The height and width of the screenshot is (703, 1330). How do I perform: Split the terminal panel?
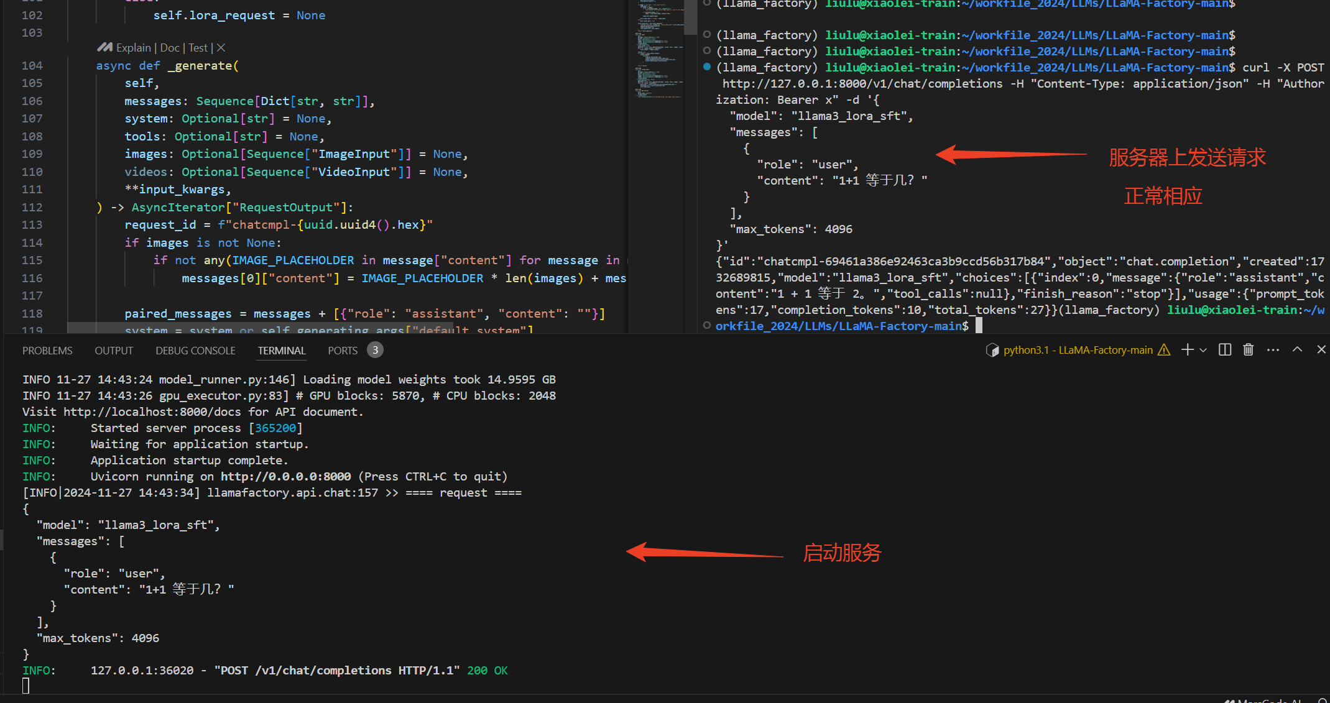[1224, 350]
